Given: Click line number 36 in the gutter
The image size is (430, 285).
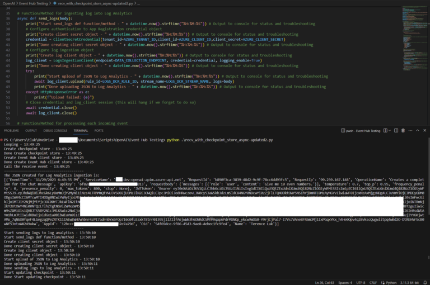Looking at the screenshot, I should click(8, 18).
